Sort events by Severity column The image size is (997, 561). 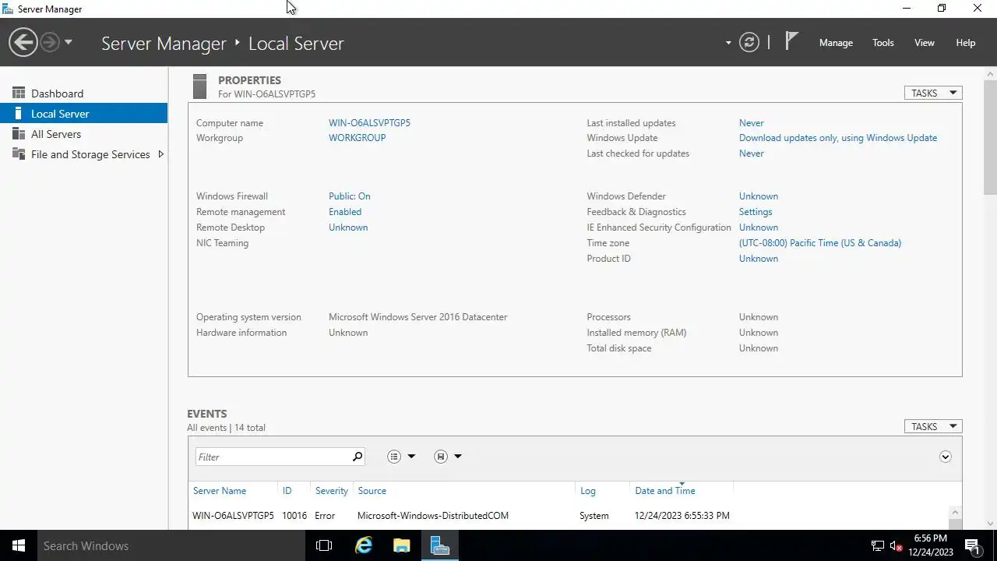(332, 491)
